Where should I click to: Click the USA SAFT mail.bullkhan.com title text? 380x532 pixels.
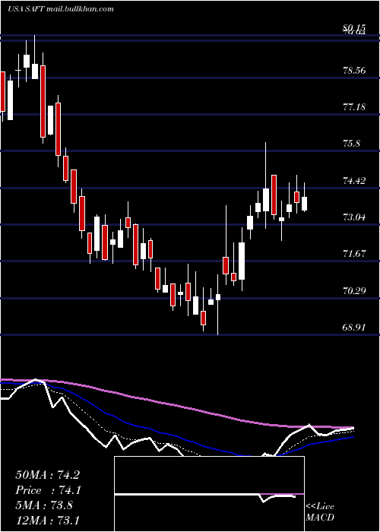[60, 9]
